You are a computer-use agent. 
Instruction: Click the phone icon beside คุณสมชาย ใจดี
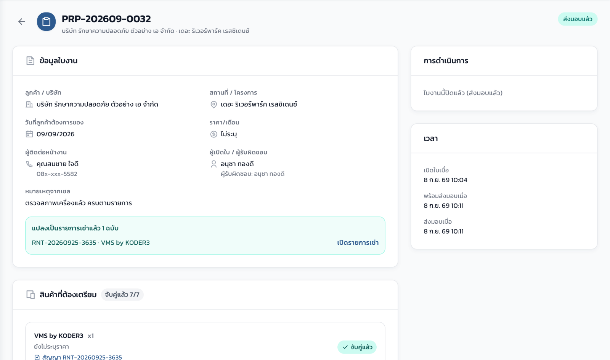click(29, 164)
